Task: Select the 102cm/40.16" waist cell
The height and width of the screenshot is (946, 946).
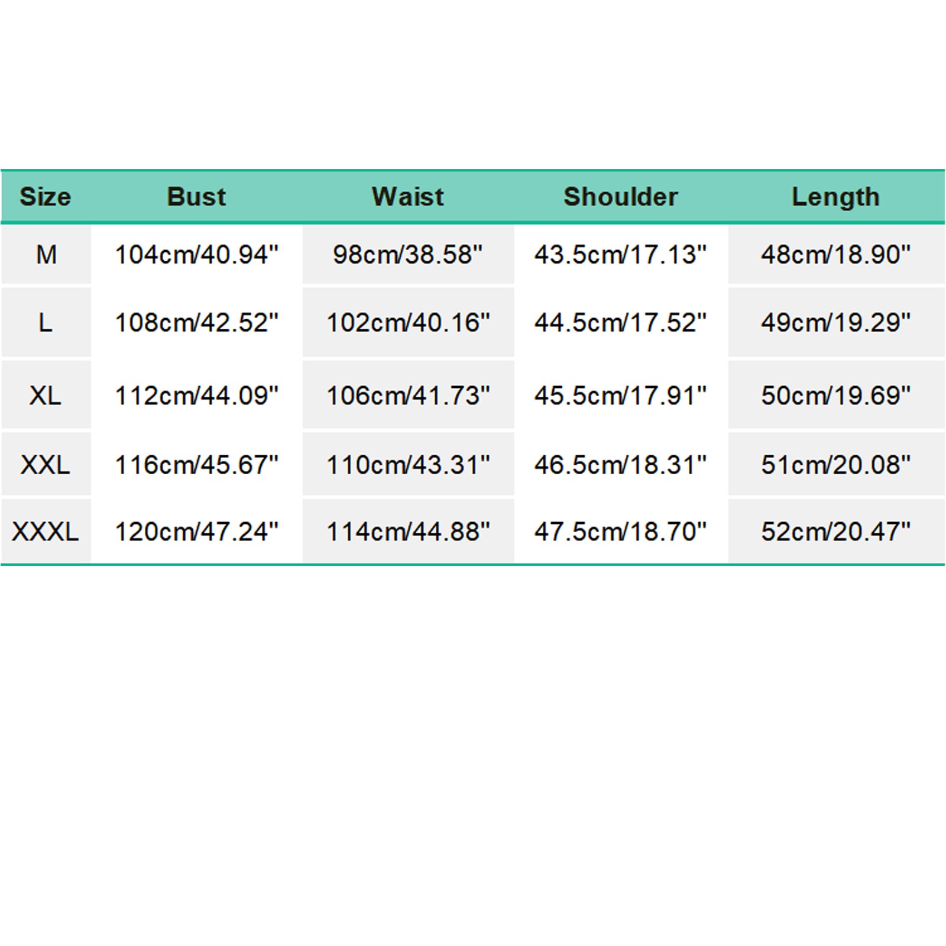Action: point(408,323)
